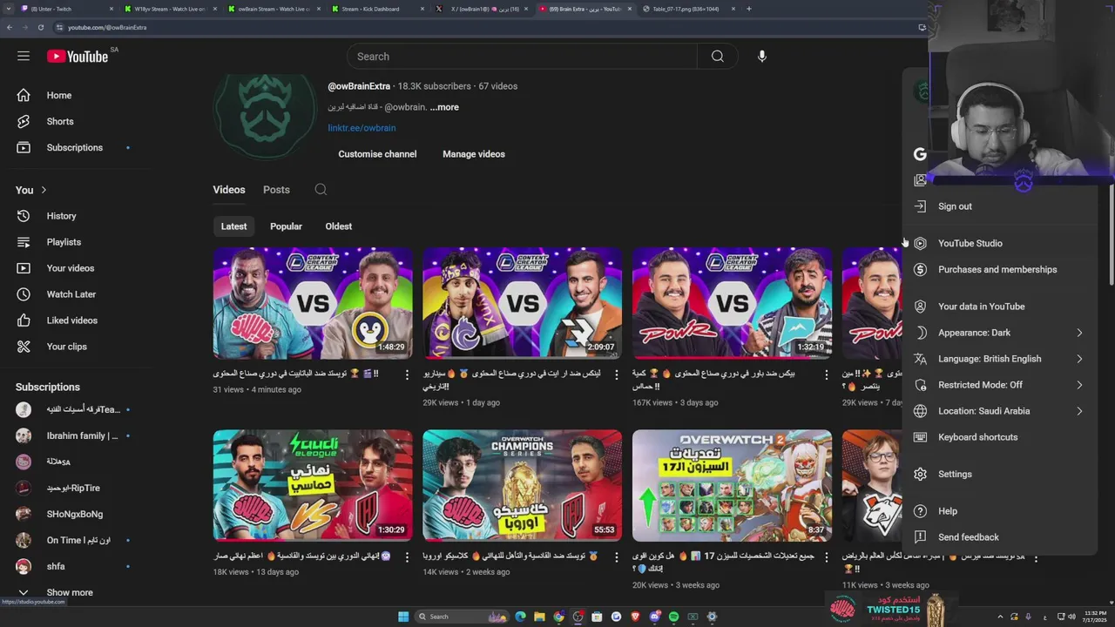This screenshot has width=1115, height=627.
Task: Open the linktr.ee/owbrain link
Action: tap(362, 128)
